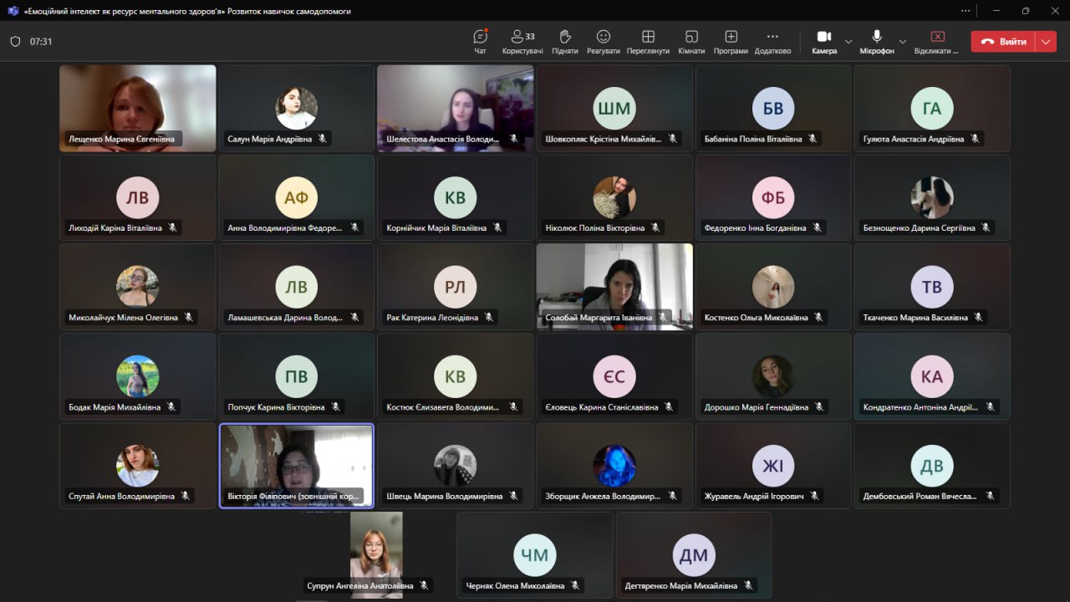Toggle the Мікрофон mute state
Screen dimensions: 1070x602
[877, 41]
